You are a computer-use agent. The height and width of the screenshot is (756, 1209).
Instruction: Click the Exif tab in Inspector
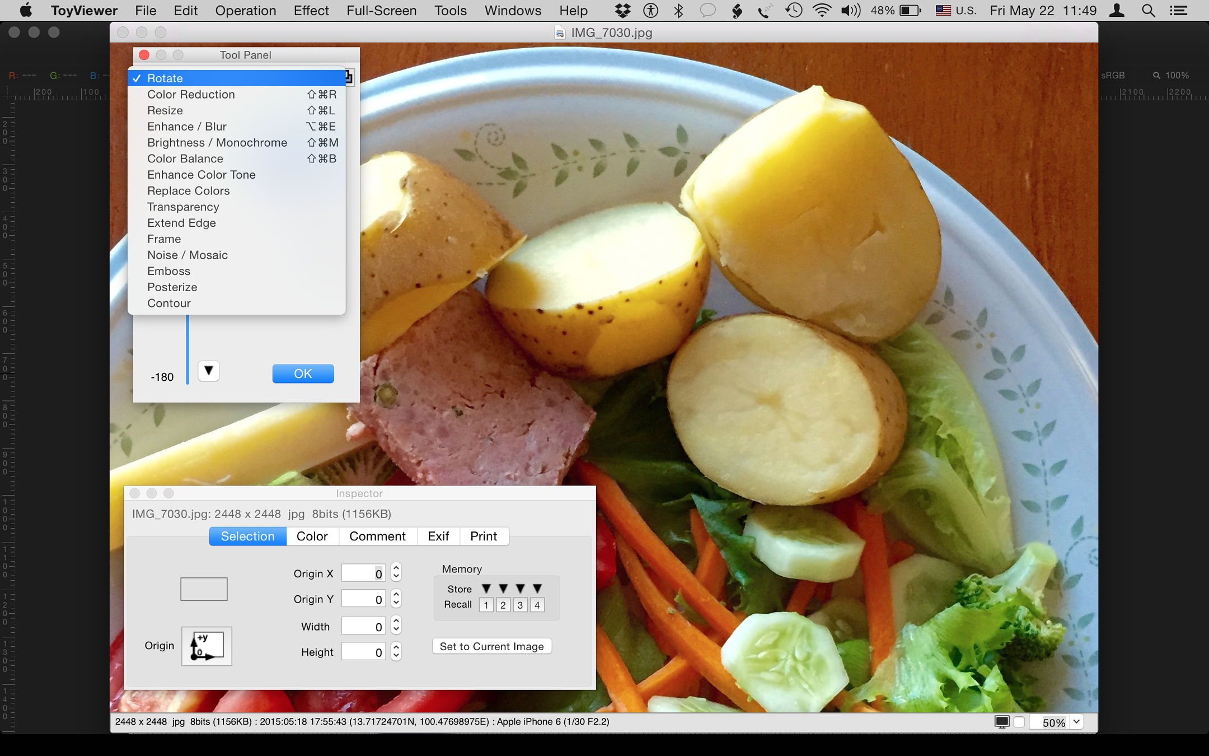[437, 536]
